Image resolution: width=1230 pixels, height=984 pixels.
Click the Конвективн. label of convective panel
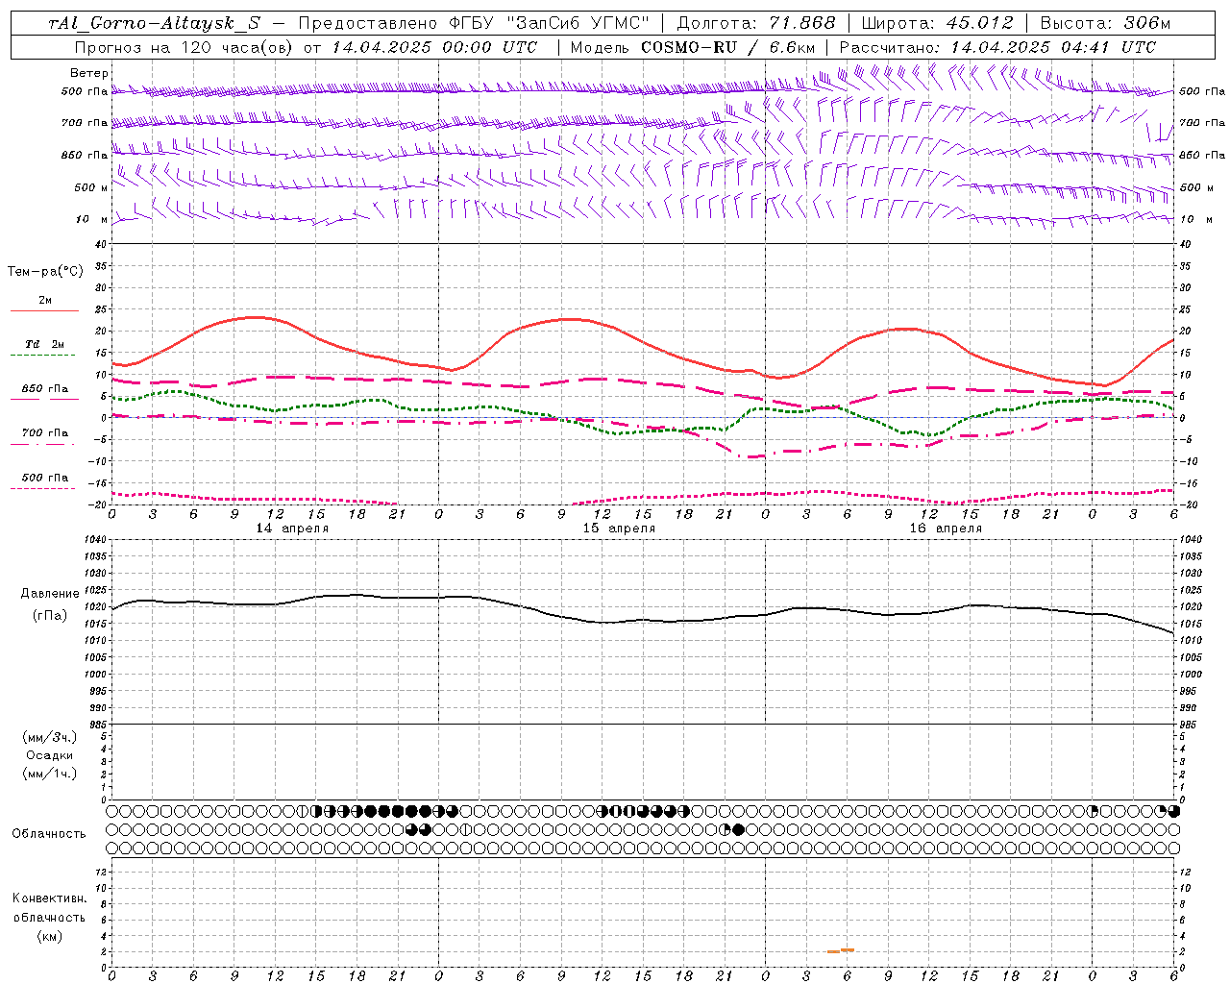(50, 898)
